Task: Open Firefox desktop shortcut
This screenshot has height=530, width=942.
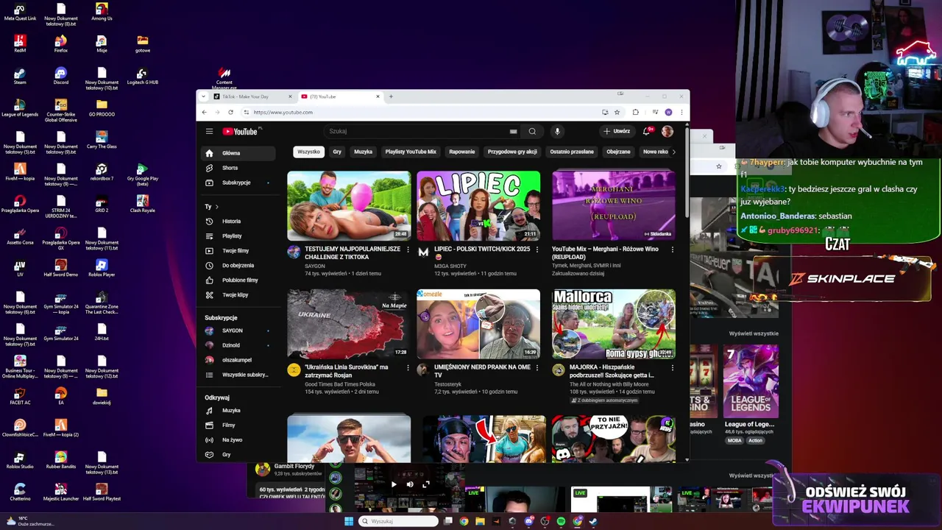Action: click(61, 44)
